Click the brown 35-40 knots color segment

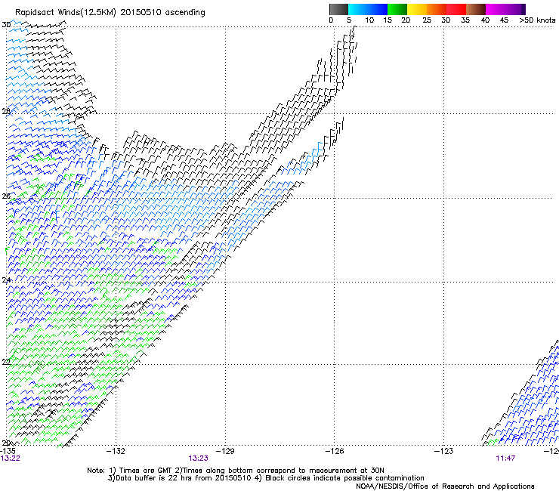click(x=476, y=9)
